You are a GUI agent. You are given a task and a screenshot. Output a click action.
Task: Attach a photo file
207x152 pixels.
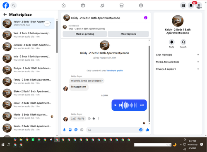click(70, 130)
